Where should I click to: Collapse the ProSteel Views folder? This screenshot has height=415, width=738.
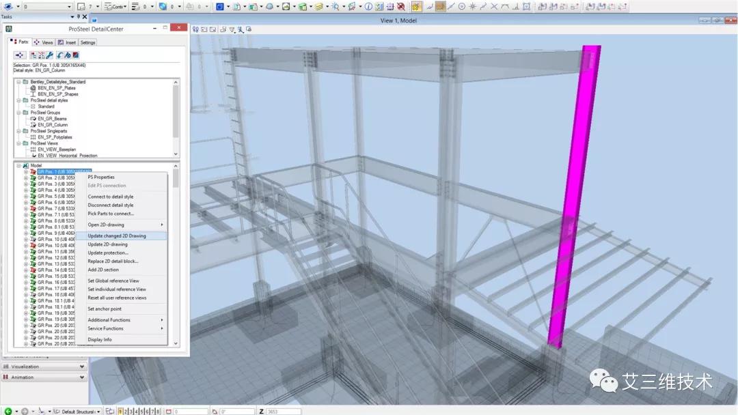tap(19, 143)
